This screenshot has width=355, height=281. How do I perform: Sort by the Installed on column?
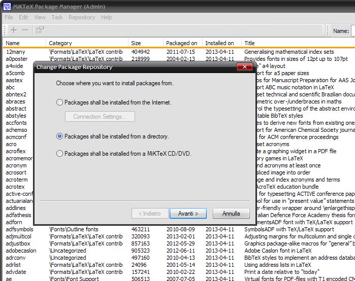tap(221, 43)
